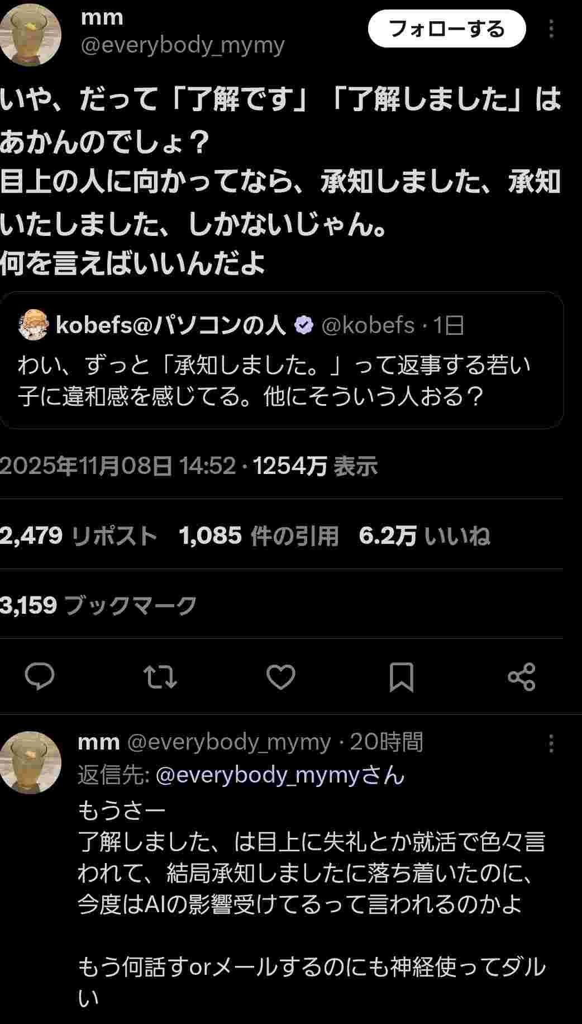Viewport: 582px width, 1024px height.
Task: Open the 3,159 ブックマーク count
Action: pos(98,605)
